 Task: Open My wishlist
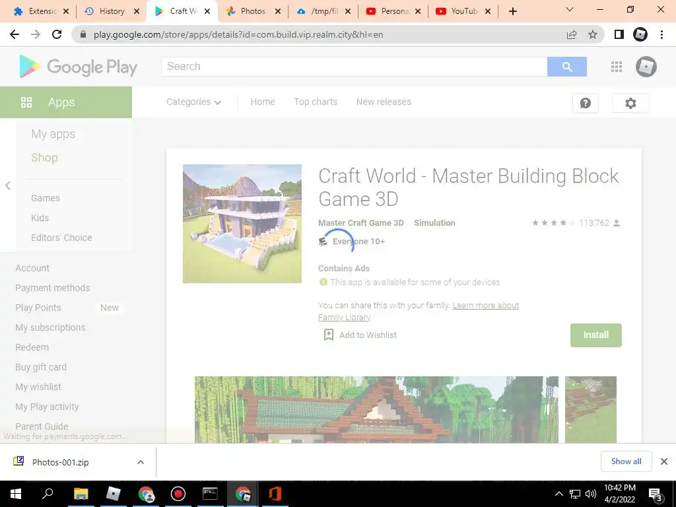pos(38,387)
